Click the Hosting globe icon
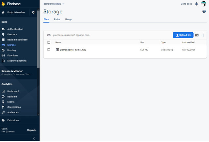 click(3, 50)
